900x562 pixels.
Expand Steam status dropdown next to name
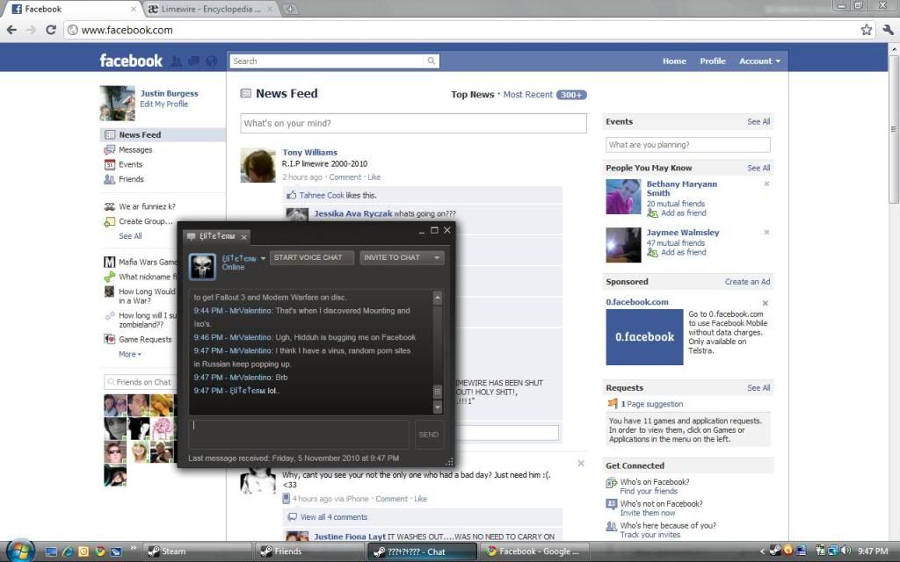pos(263,259)
